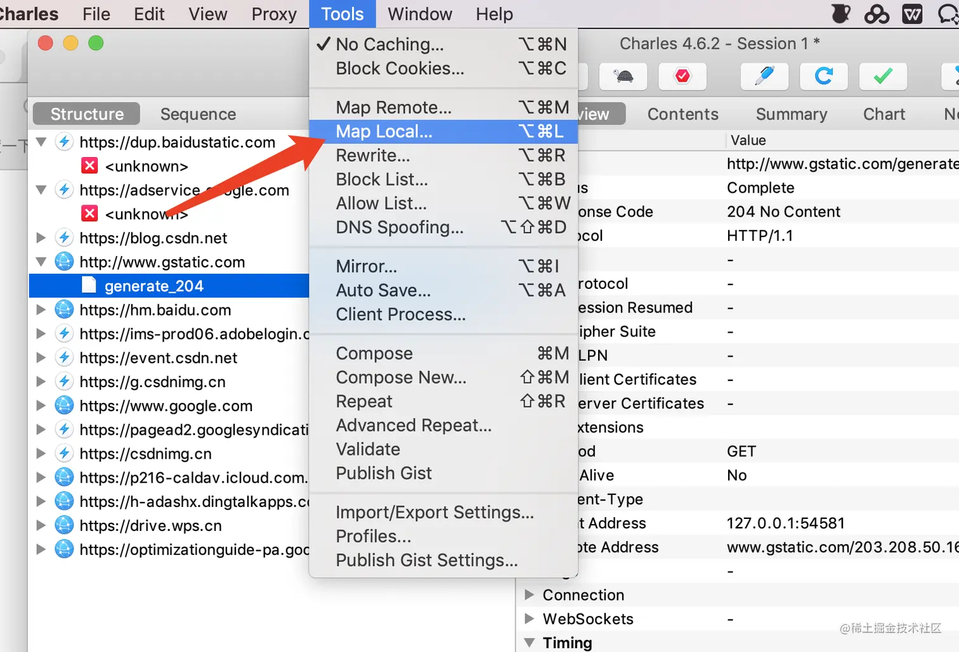Select the optimizationguide-pa host row
959x652 pixels.
pos(169,549)
